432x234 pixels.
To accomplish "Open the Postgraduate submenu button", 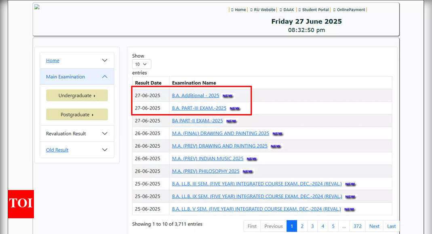I will point(77,115).
